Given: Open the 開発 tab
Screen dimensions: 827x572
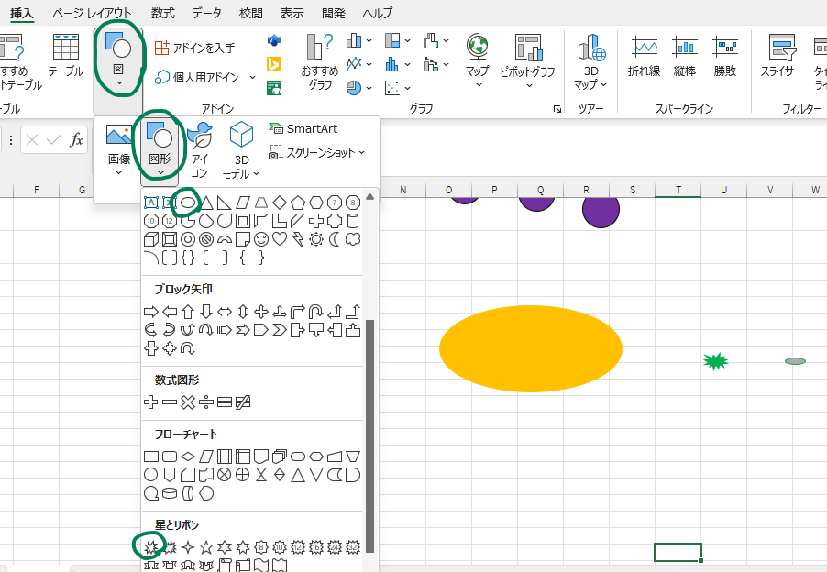Looking at the screenshot, I should tap(334, 13).
